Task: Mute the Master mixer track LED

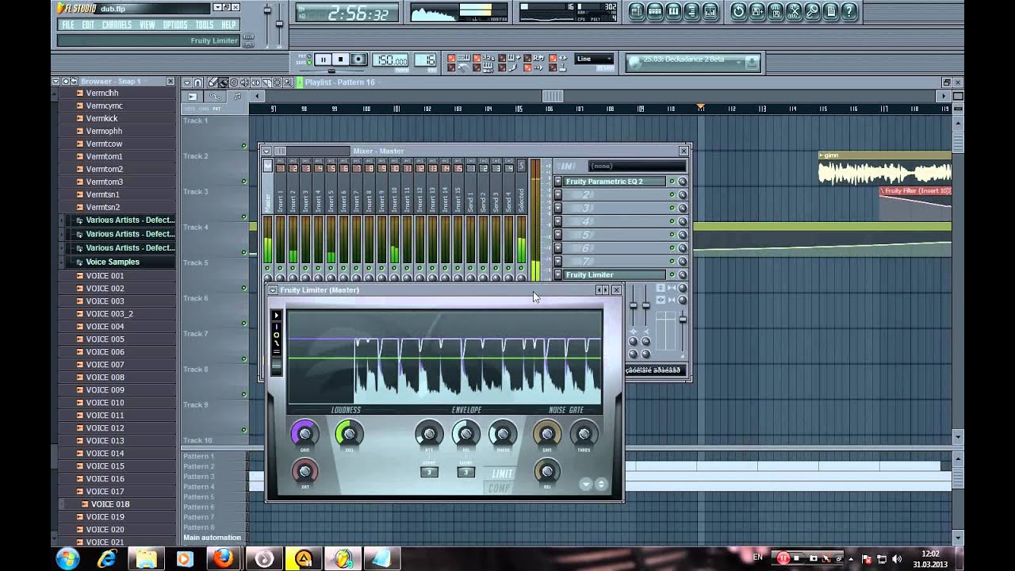Action: [x=268, y=269]
